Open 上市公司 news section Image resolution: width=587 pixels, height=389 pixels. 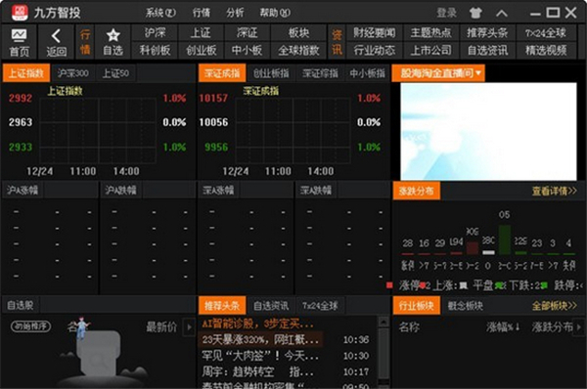(430, 50)
